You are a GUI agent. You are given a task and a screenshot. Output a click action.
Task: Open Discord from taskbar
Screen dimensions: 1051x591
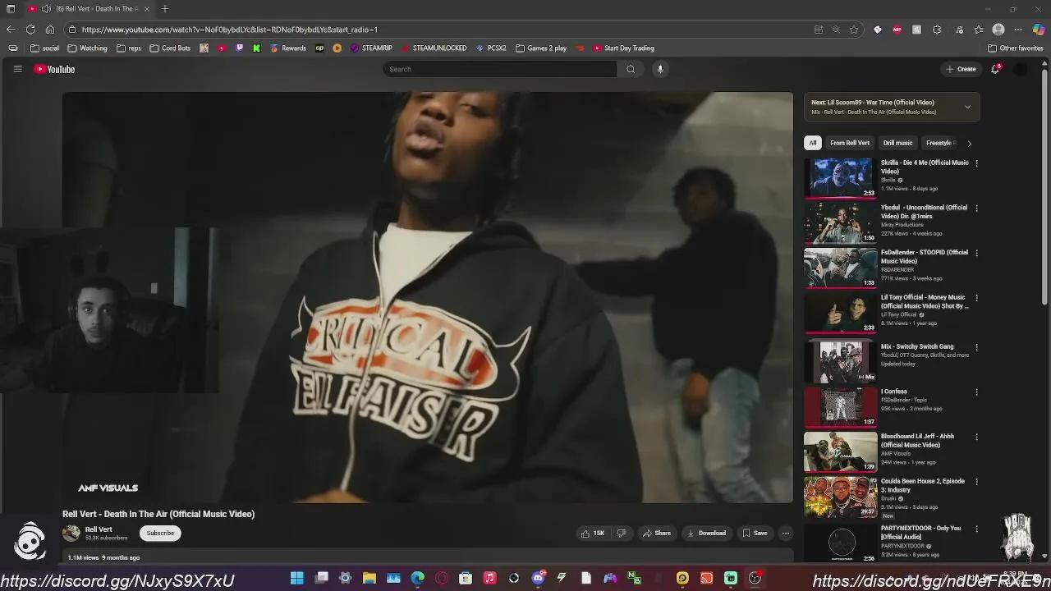click(538, 578)
